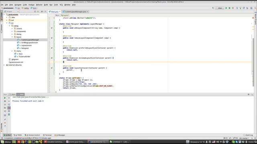257x144 pixels.
Task: Toggle Structure tool window strip
Action: tap(2, 29)
